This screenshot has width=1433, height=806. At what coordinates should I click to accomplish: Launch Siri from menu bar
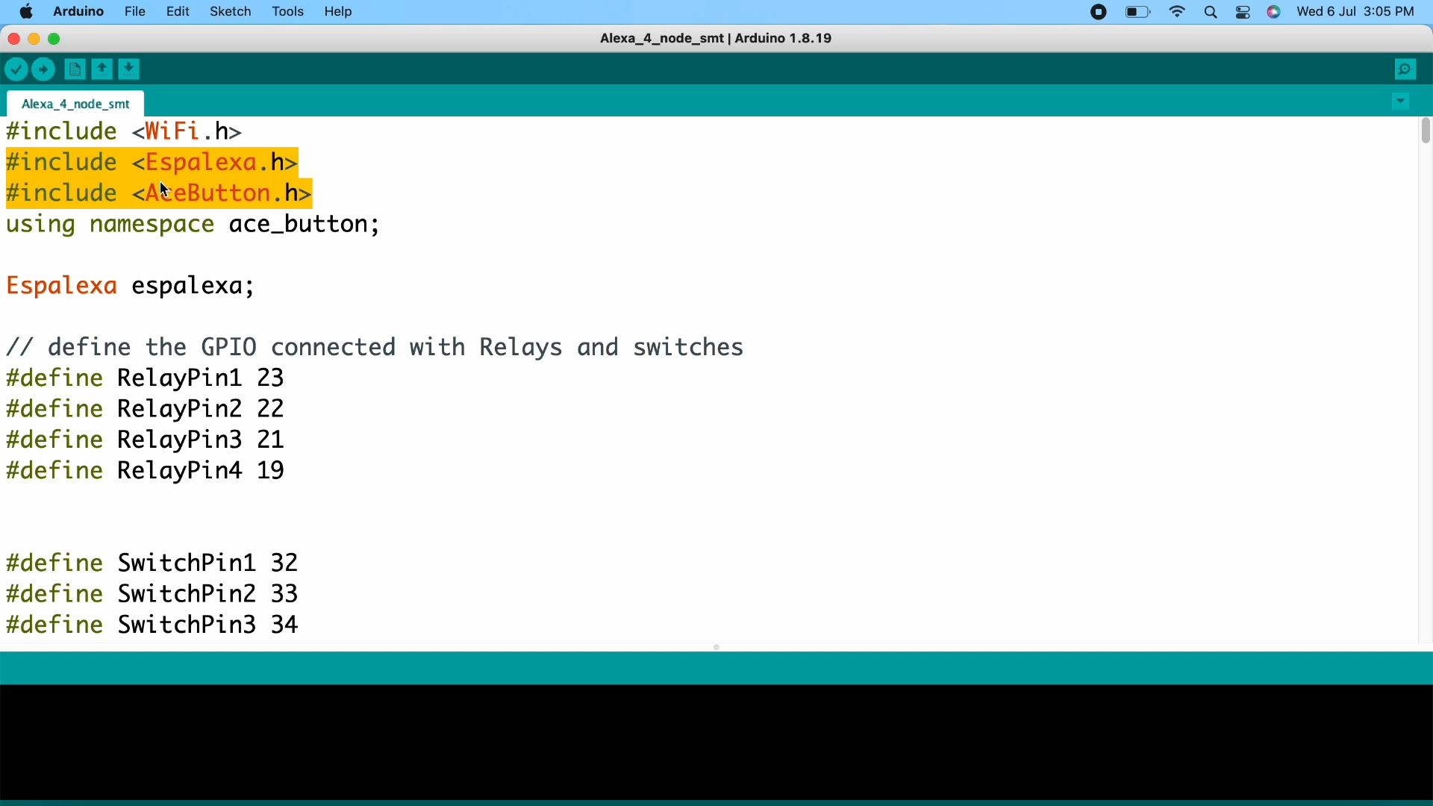(x=1276, y=12)
